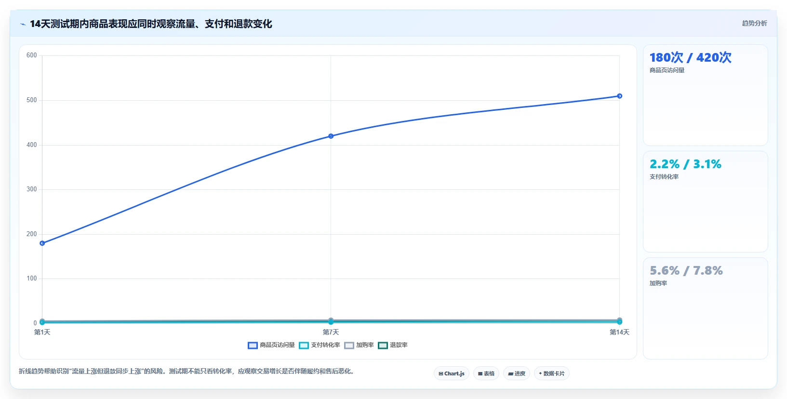This screenshot has width=787, height=399.
Task: Click the 支付转化率 card caption
Action: [664, 177]
